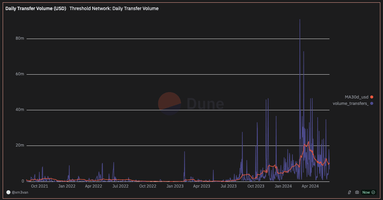The height and width of the screenshot is (200, 383).
Task: Click the xm3van profile avatar
Action: [x=8, y=192]
